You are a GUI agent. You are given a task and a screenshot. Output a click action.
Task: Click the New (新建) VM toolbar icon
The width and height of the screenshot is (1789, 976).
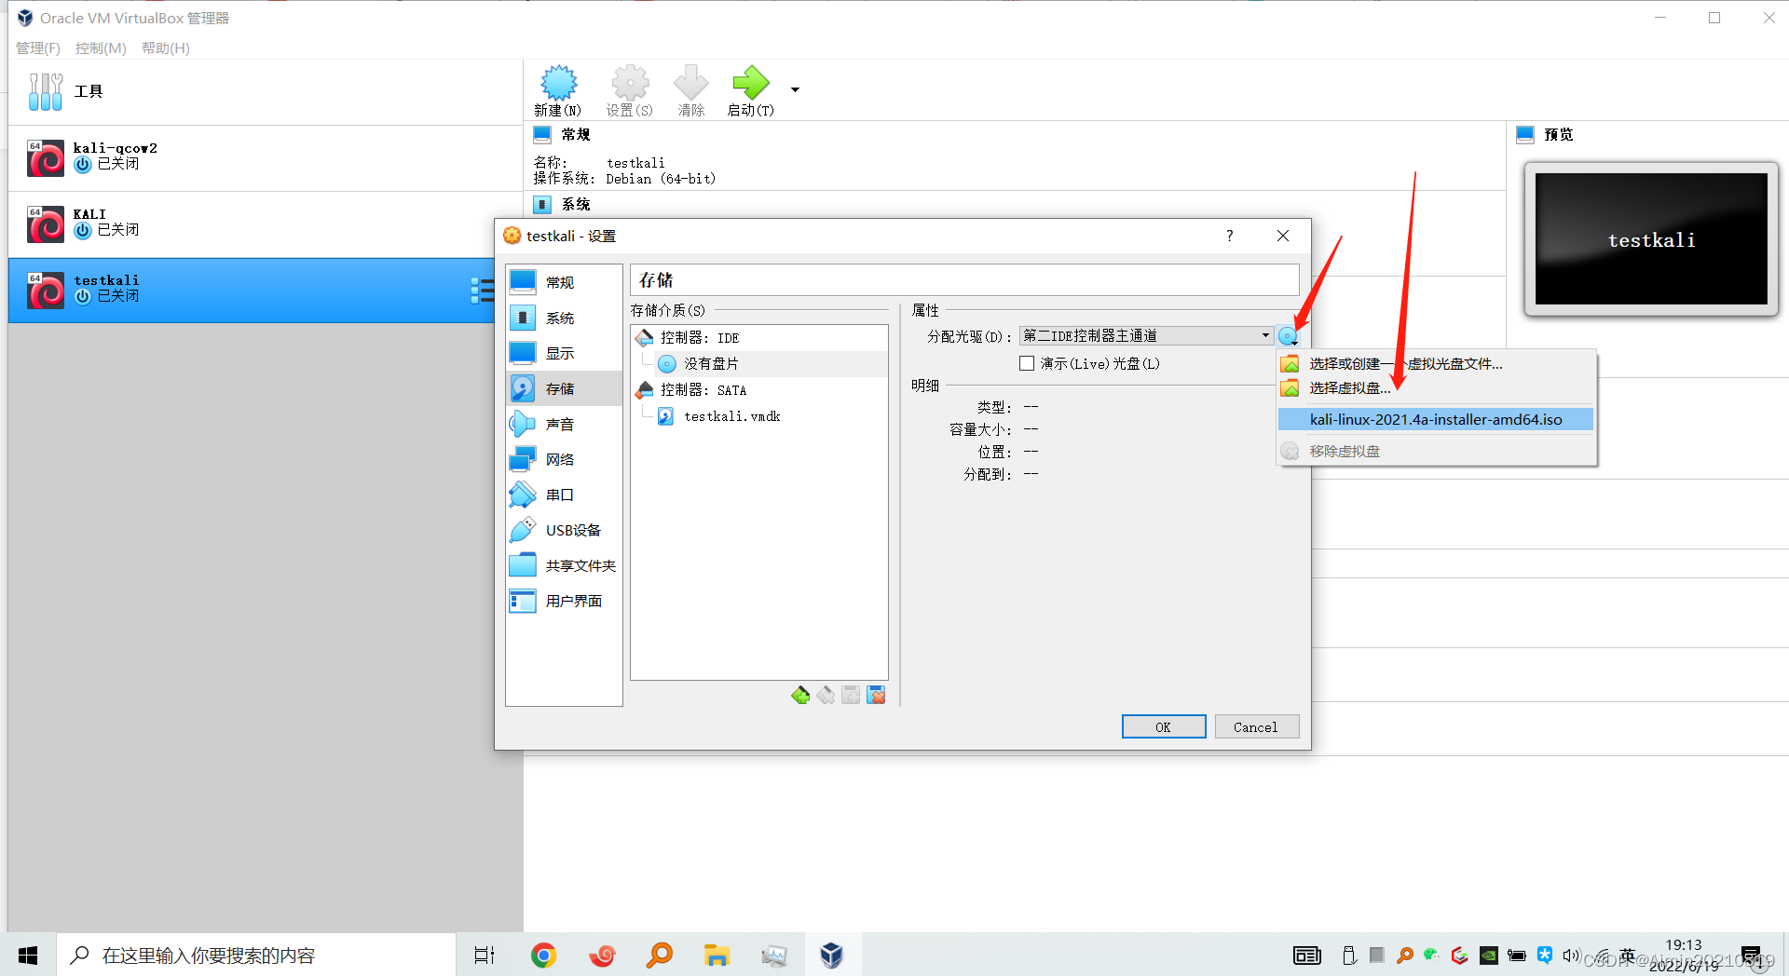[558, 90]
